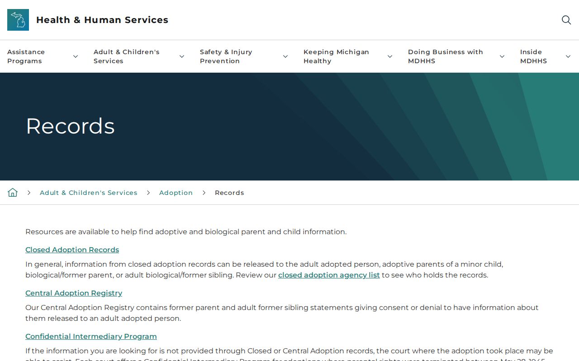The image size is (579, 361).
Task: Follow Adult & Children's Services breadcrumb link
Action: [89, 193]
